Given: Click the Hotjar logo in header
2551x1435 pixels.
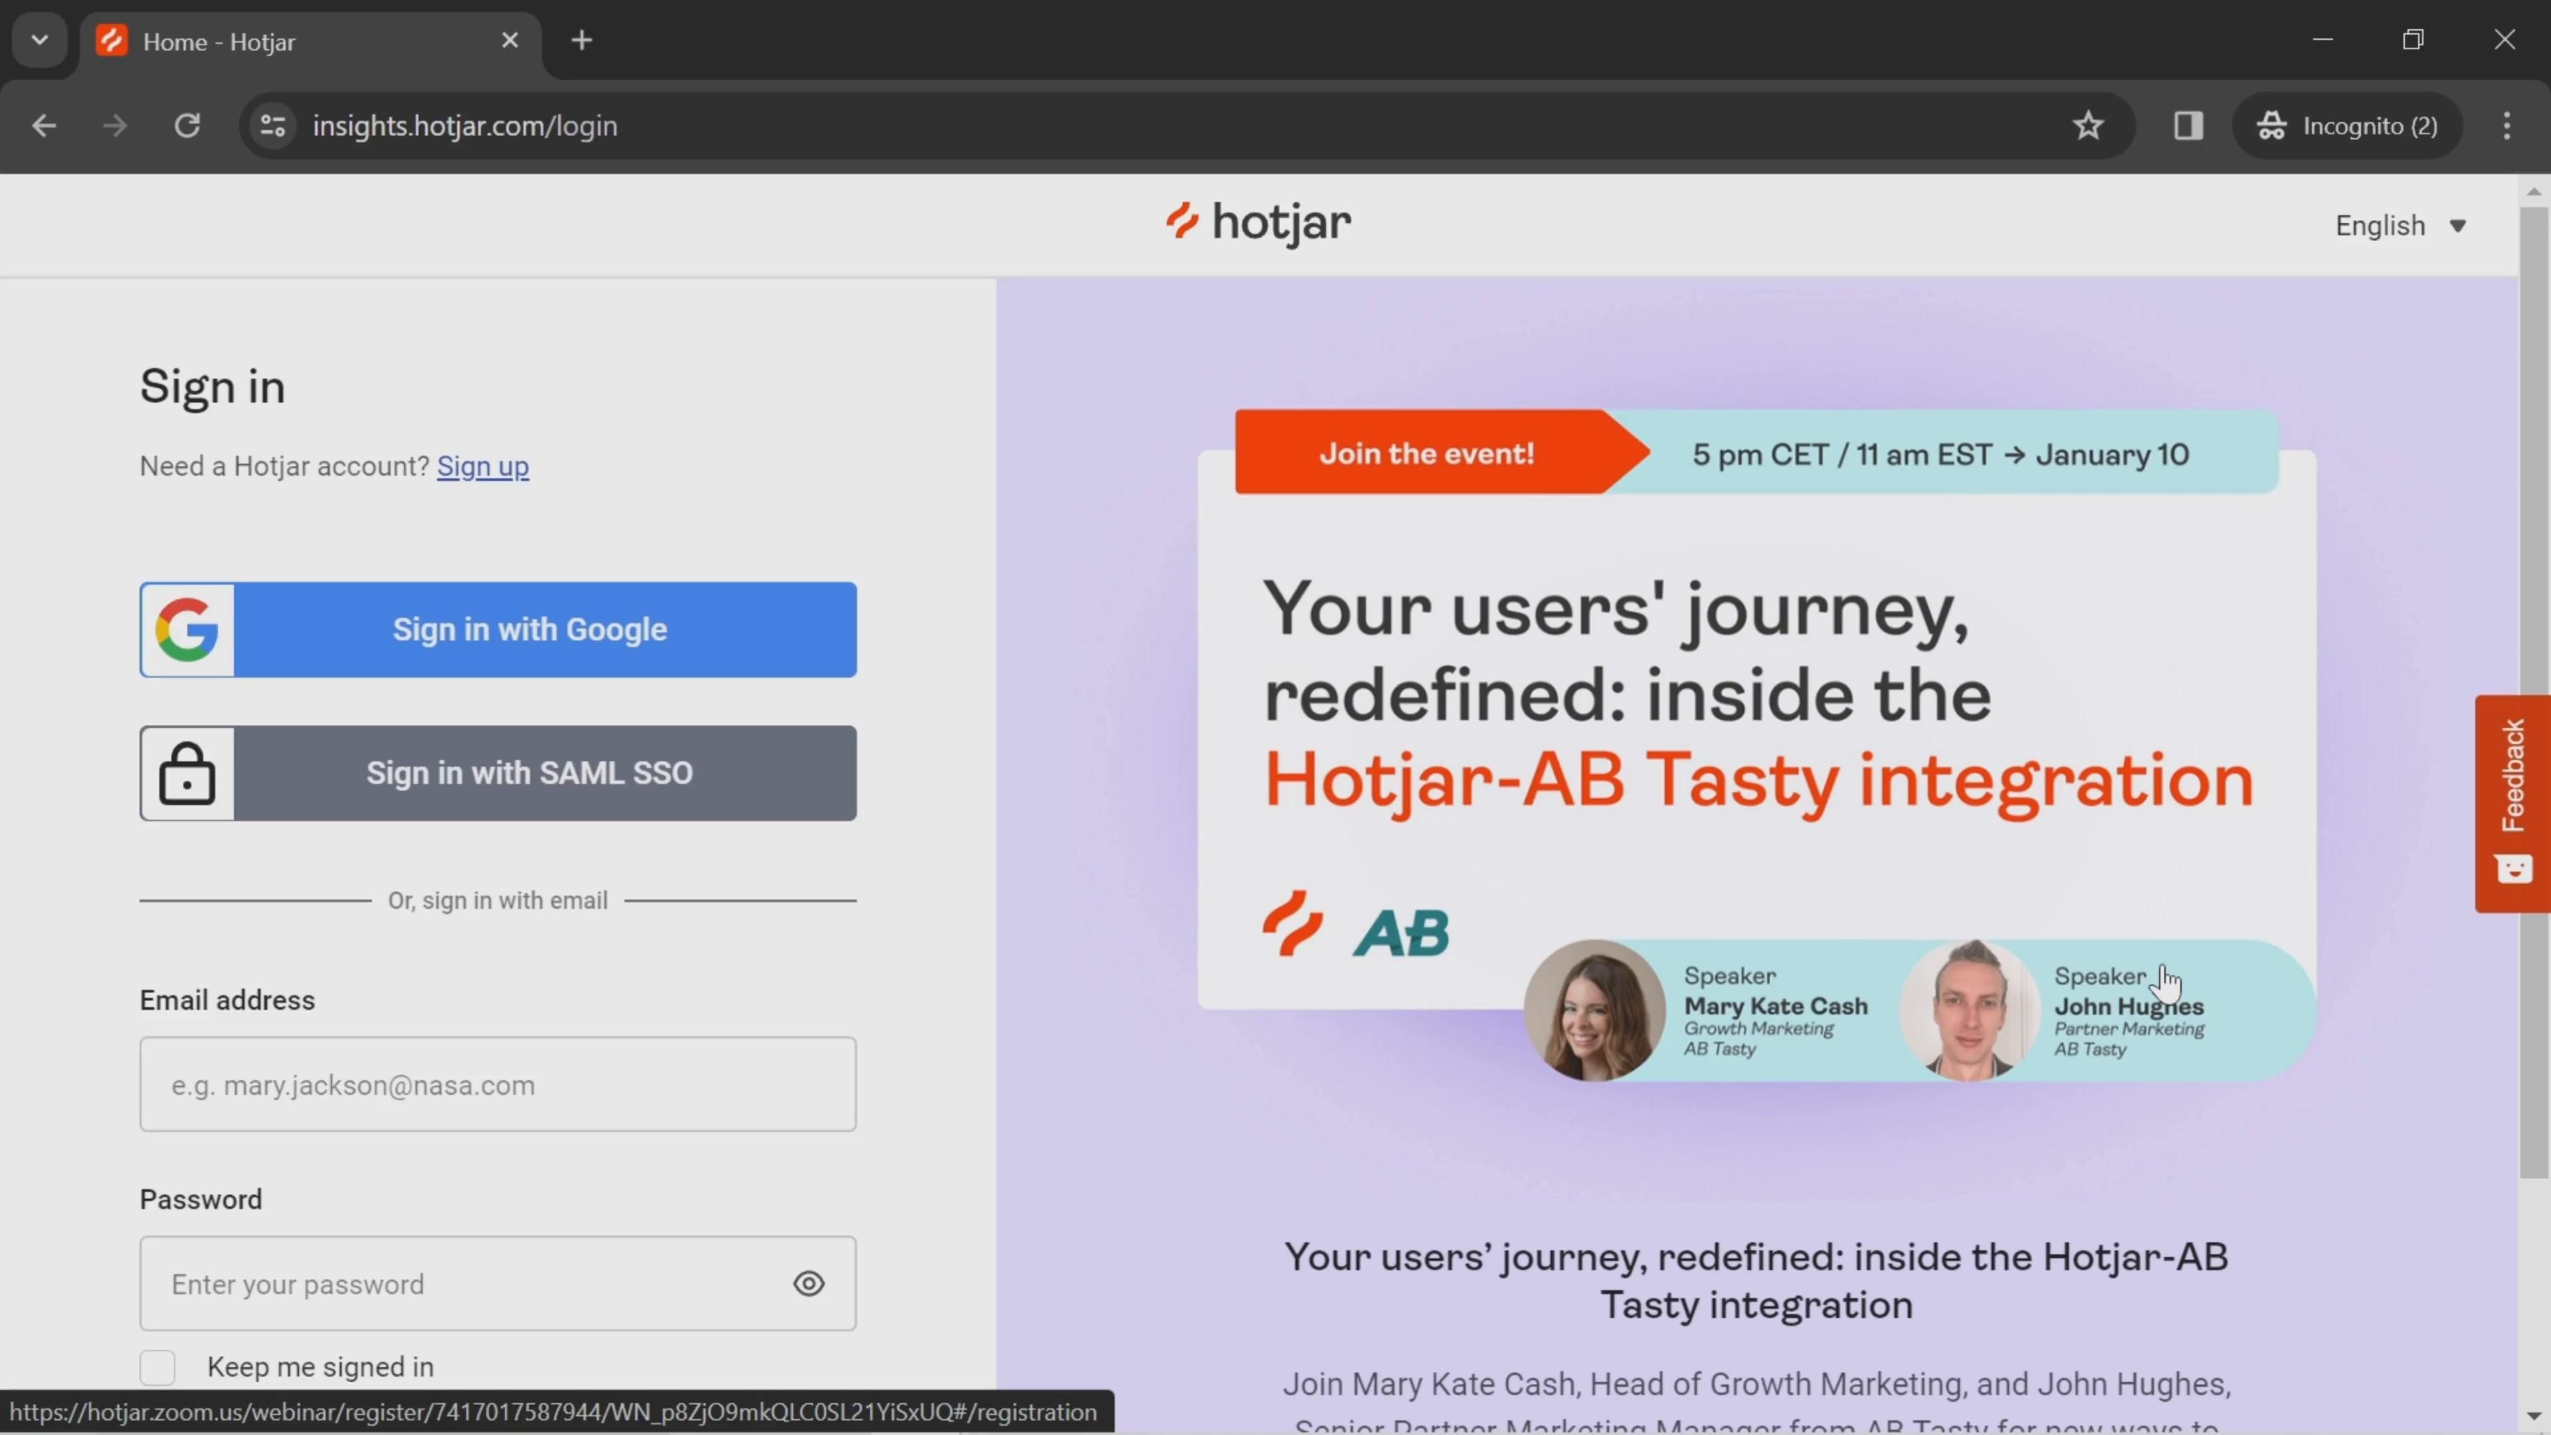Looking at the screenshot, I should point(1258,224).
